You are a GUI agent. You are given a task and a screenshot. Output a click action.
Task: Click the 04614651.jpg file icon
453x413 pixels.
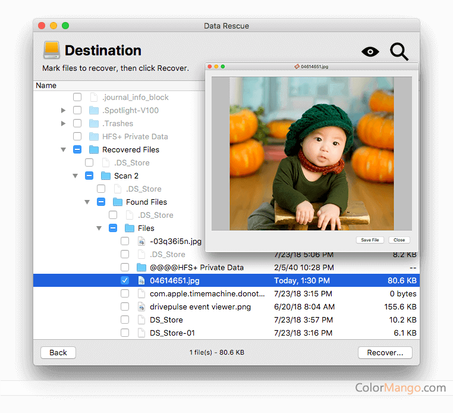141,281
